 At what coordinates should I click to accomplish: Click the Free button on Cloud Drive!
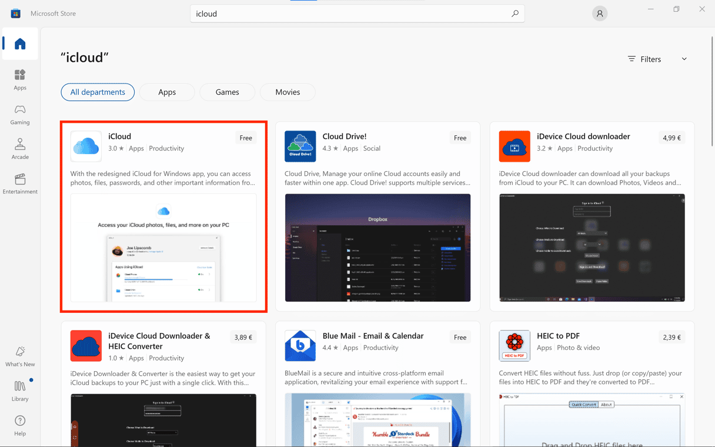[460, 138]
